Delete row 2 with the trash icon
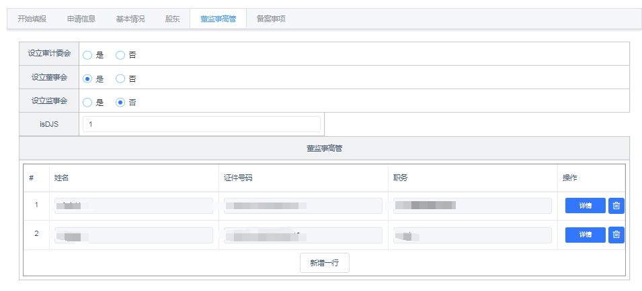The image size is (642, 291). [616, 235]
